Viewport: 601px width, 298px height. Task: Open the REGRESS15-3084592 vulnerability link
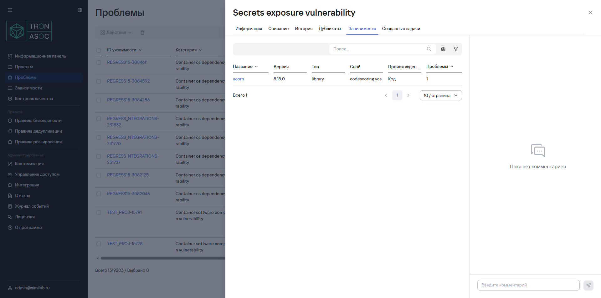click(128, 81)
